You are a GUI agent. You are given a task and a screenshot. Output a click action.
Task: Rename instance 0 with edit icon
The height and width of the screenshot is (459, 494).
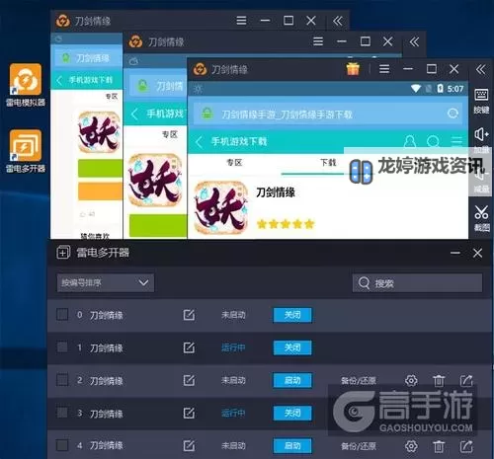click(x=189, y=315)
